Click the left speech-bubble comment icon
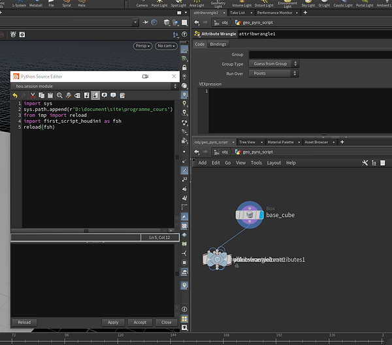The height and width of the screenshot is (345, 392). tap(105, 95)
